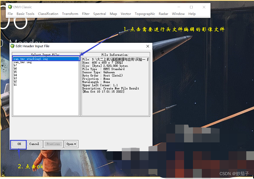
Task: Click the Wavelength None line
Action: point(96,82)
